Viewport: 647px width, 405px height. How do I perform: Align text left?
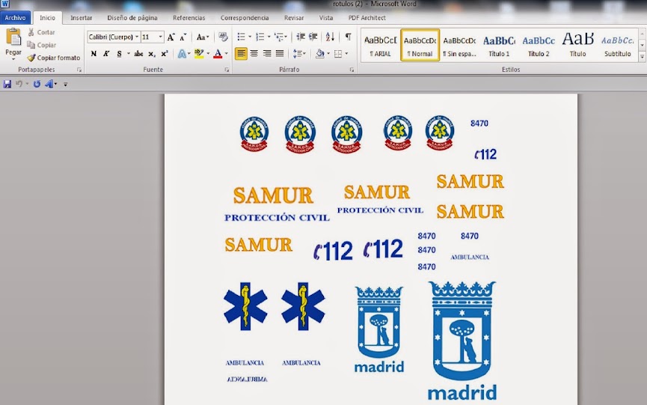point(241,54)
